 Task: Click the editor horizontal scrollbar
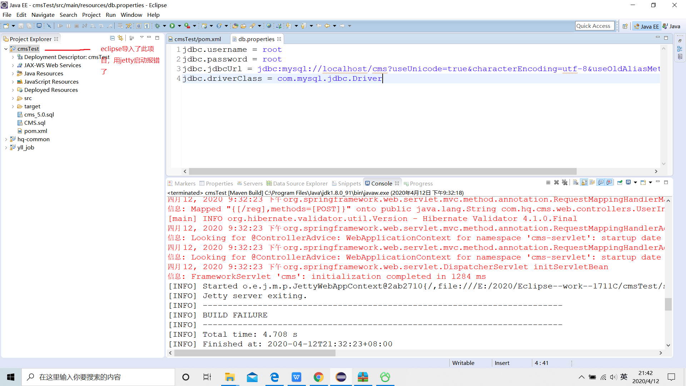382,171
